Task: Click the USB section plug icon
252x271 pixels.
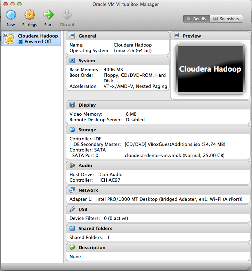Action: click(x=72, y=209)
